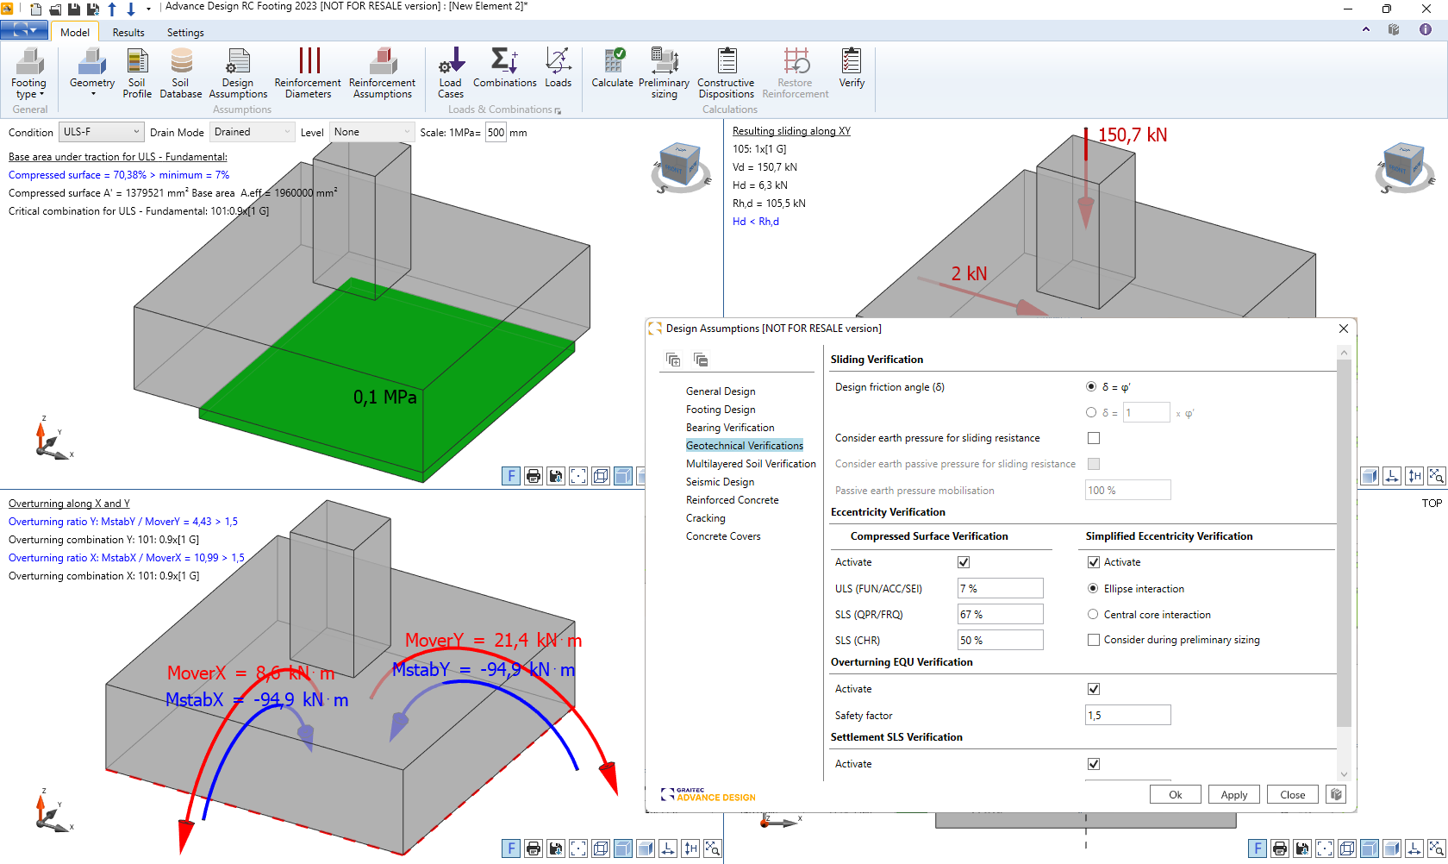
Task: Open the Drain Mode dropdown
Action: 253,132
